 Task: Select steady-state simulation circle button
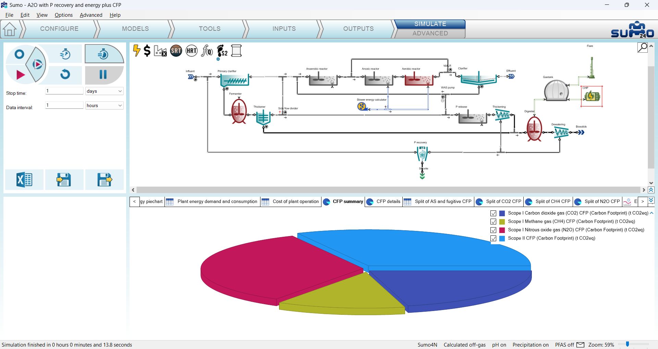[20, 54]
